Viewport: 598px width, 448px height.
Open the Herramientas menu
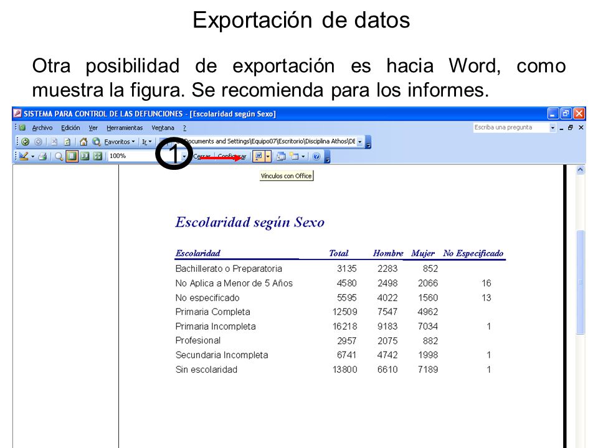[125, 128]
